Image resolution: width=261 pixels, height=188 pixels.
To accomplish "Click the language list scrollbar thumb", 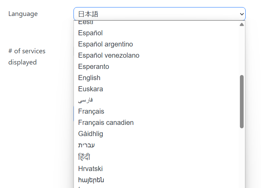I will (x=242, y=101).
